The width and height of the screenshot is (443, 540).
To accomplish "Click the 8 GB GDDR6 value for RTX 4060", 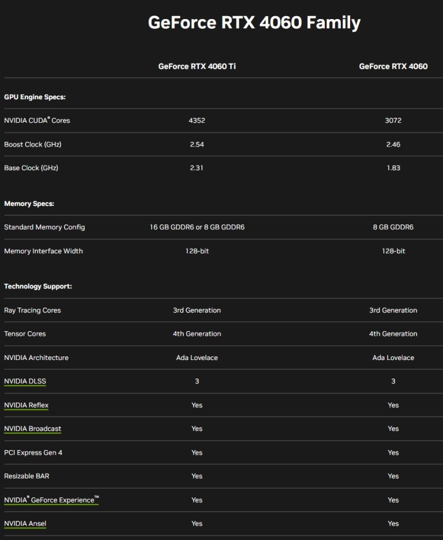I will pos(393,227).
